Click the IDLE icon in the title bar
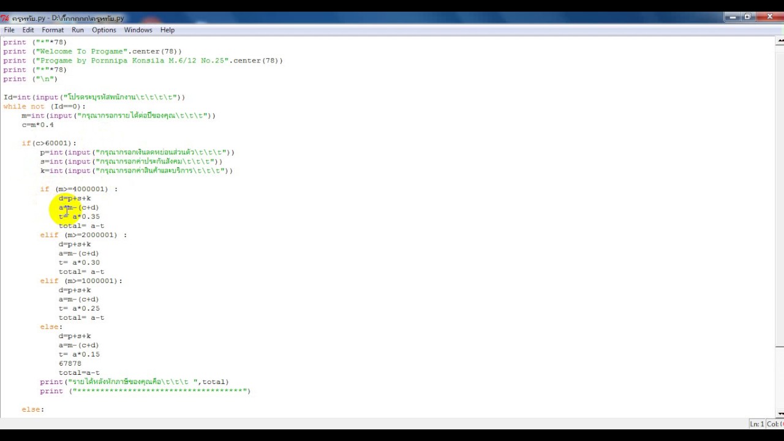 [4, 18]
